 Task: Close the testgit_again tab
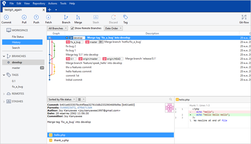[x=44, y=10]
